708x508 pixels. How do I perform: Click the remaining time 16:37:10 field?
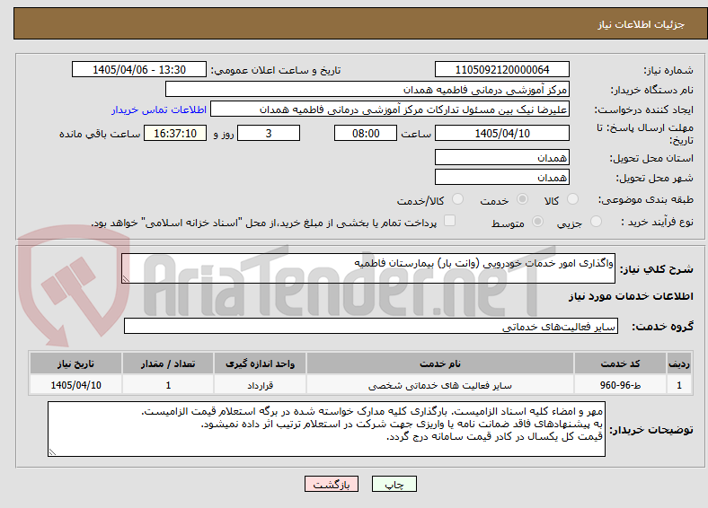[x=175, y=133]
